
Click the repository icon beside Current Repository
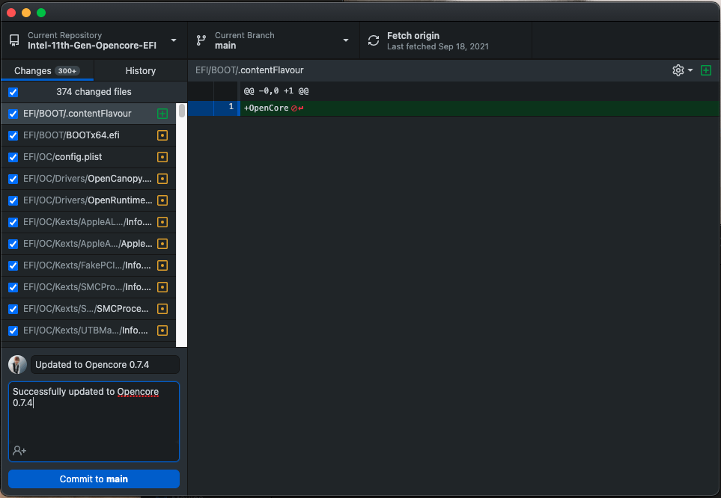(x=14, y=40)
